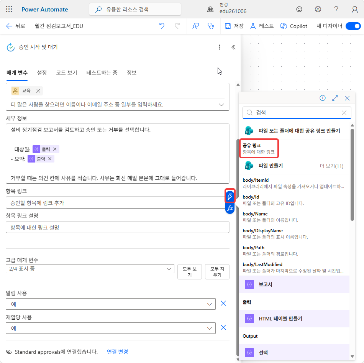
Task: Click the 항목 링크 설명 input field
Action: (118, 227)
